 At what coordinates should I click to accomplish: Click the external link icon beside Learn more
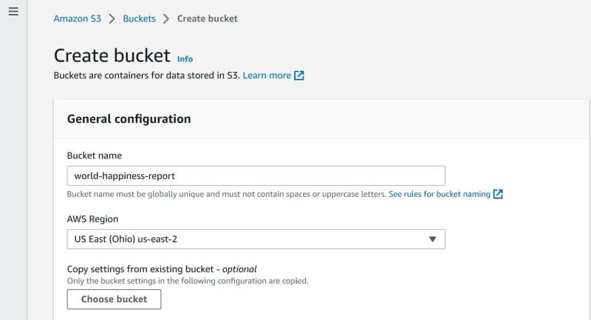(299, 76)
